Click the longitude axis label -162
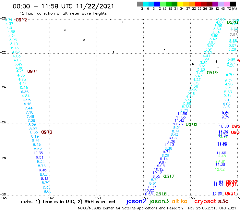Viewport: 240px width, 211px height. 50,198
